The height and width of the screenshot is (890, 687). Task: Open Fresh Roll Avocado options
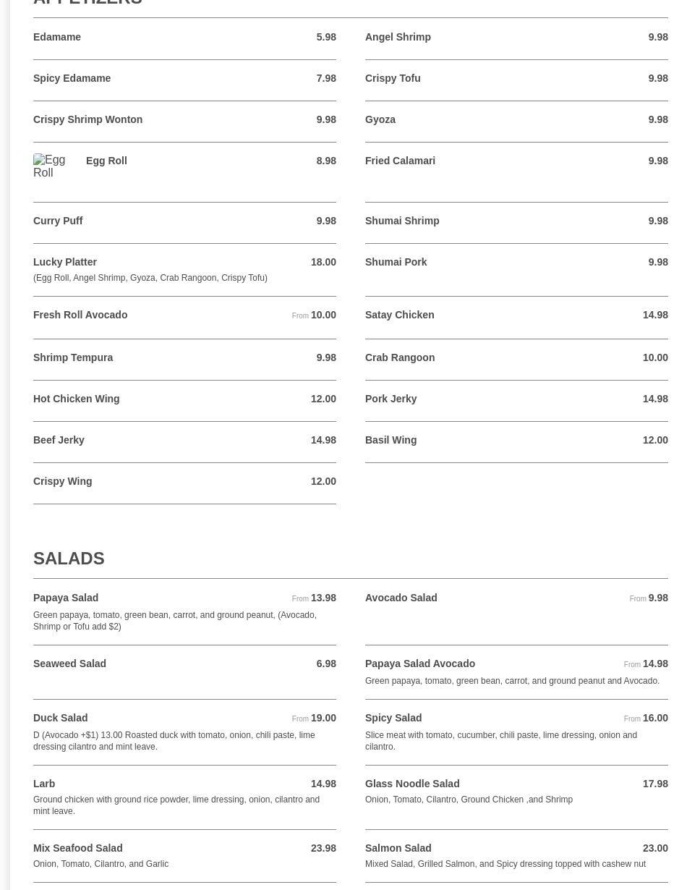pos(80,315)
